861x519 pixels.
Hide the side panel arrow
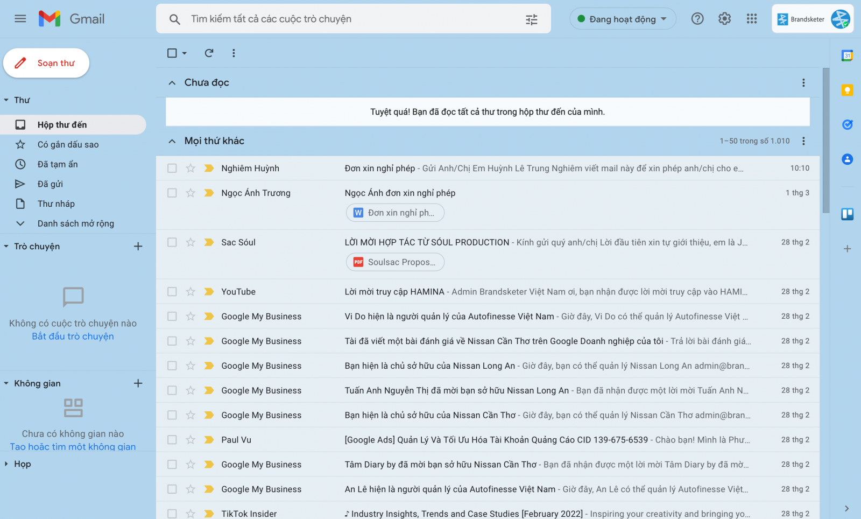point(847,508)
